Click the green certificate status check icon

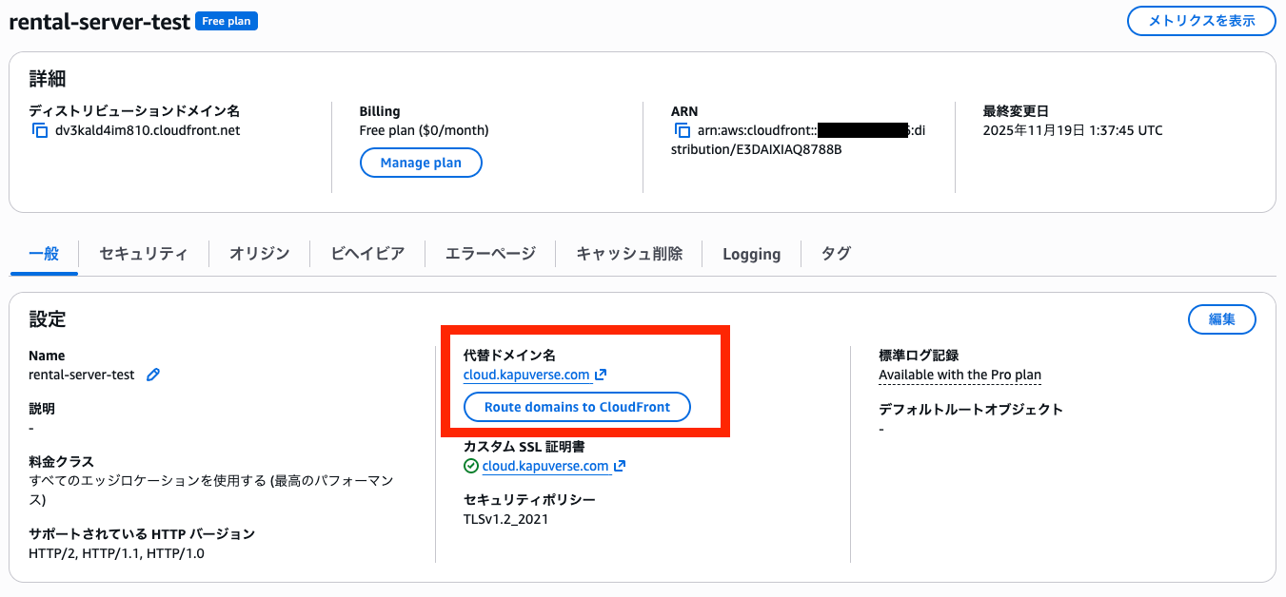click(x=470, y=466)
